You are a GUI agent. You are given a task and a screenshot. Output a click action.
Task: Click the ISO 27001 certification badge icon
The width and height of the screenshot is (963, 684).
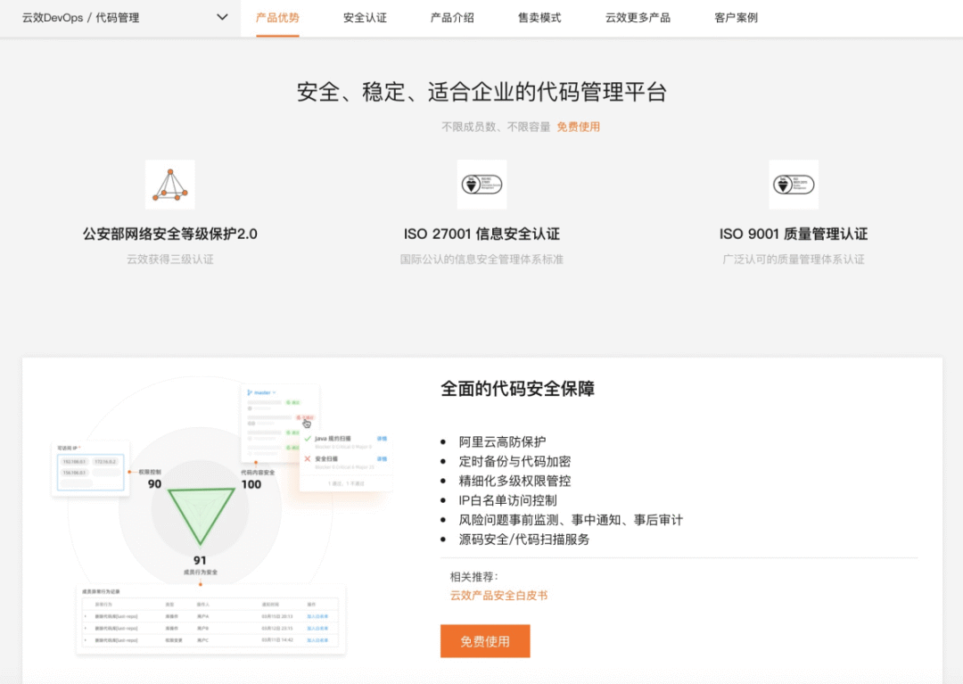(482, 185)
